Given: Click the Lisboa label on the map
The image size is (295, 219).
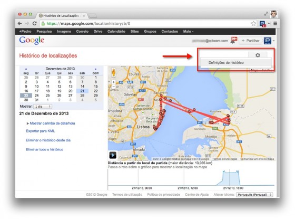Looking at the screenshot, I should click(x=143, y=127).
